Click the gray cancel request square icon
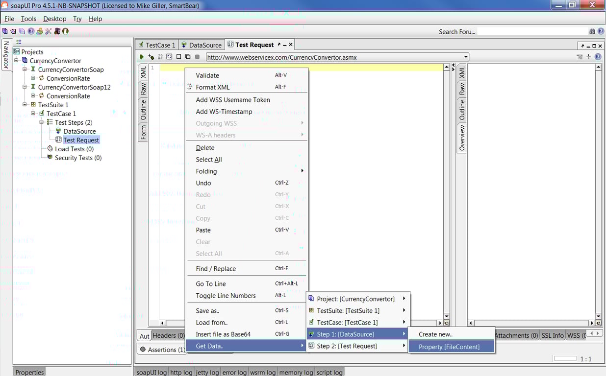The height and width of the screenshot is (376, 606). [197, 57]
